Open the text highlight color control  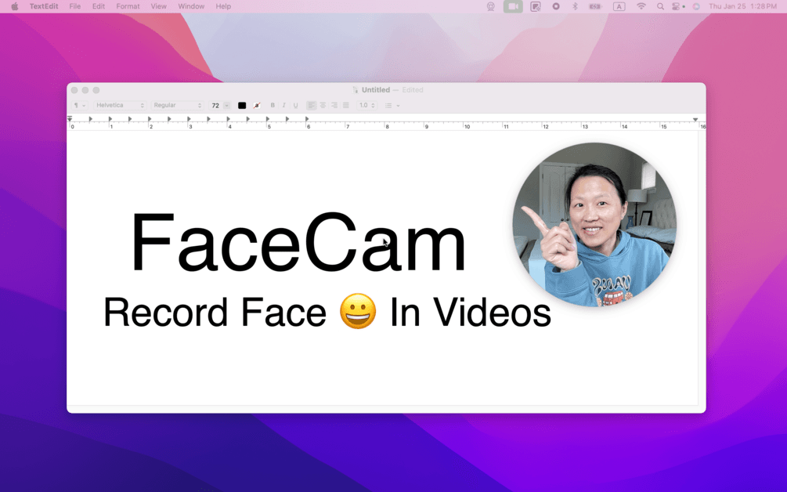[x=258, y=105]
